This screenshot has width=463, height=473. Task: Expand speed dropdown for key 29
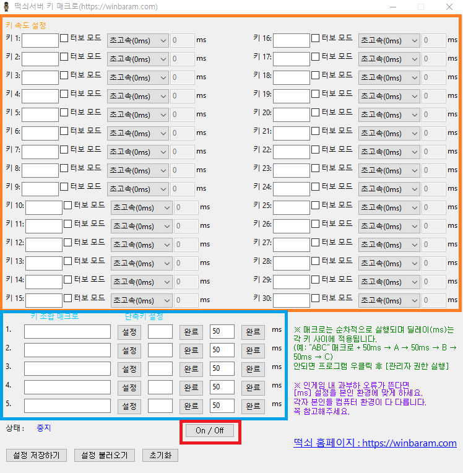(389, 282)
